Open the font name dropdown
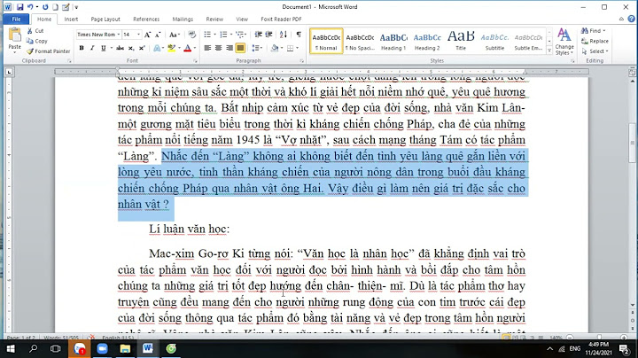Screen dimensions: 638x358 click(x=119, y=35)
